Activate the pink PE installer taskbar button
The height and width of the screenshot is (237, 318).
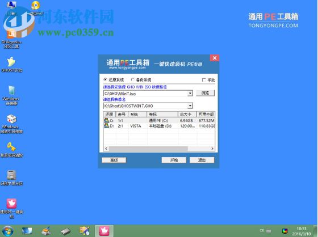[x=104, y=231]
